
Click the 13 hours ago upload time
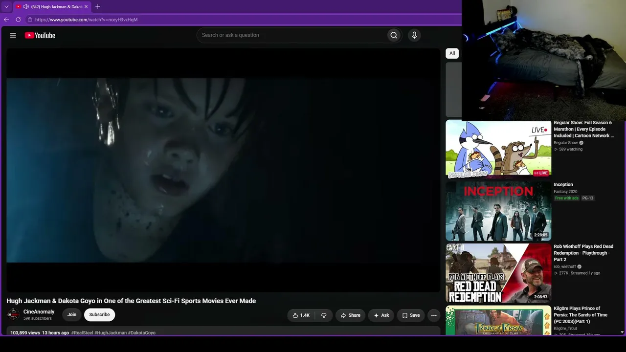coord(55,333)
